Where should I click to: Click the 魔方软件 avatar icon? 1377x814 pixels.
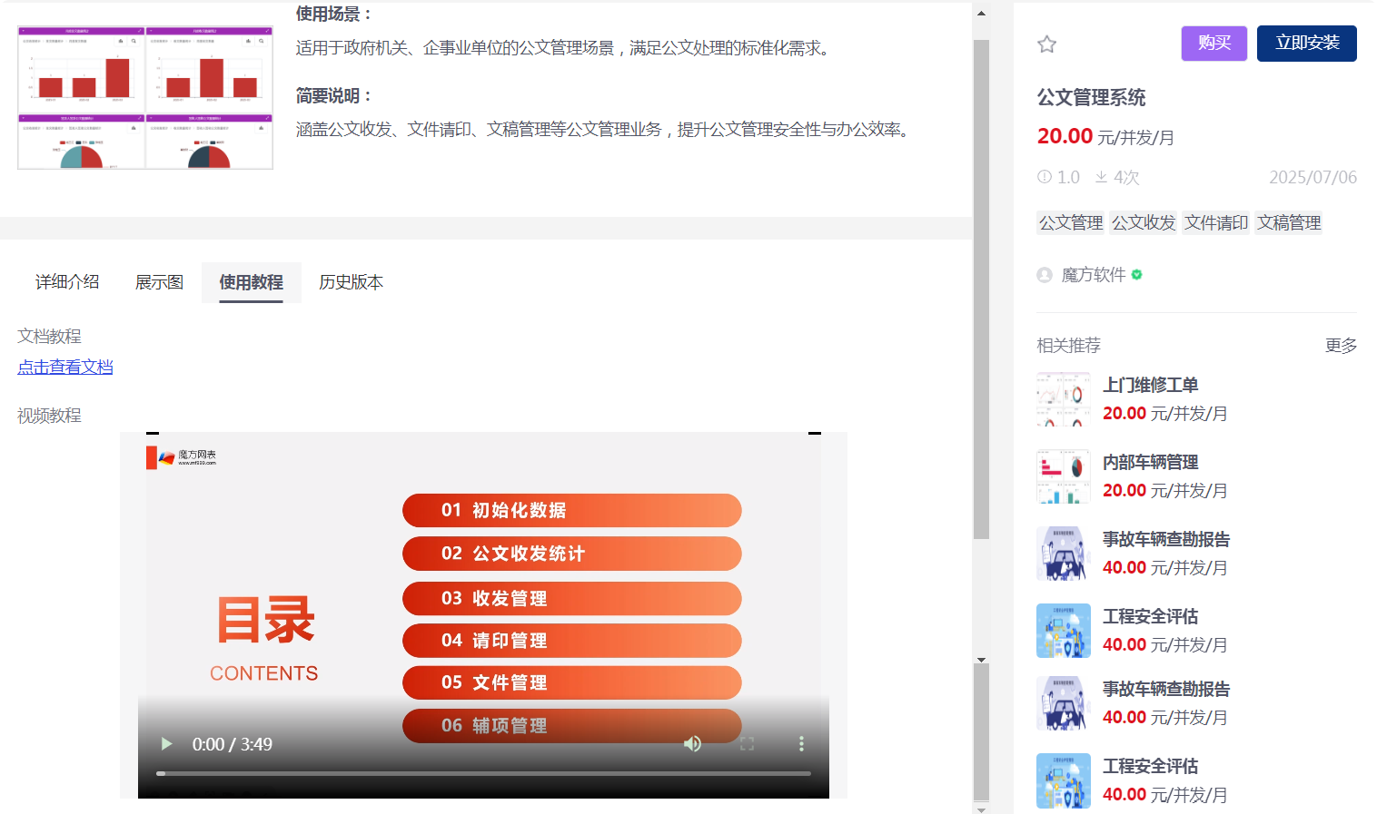[1045, 275]
